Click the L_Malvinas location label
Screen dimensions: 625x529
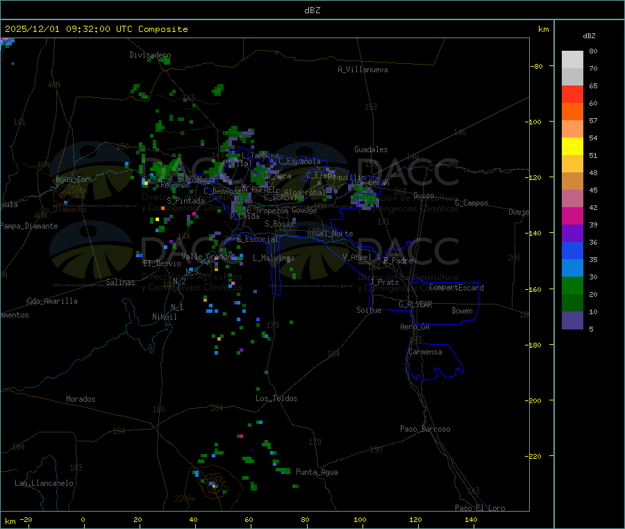click(x=274, y=258)
